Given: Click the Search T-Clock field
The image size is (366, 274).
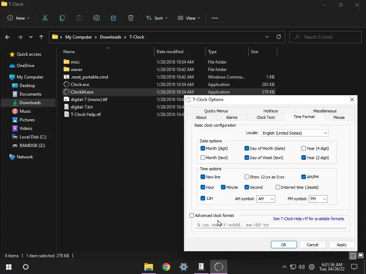Looking at the screenshot, I should point(325,37).
